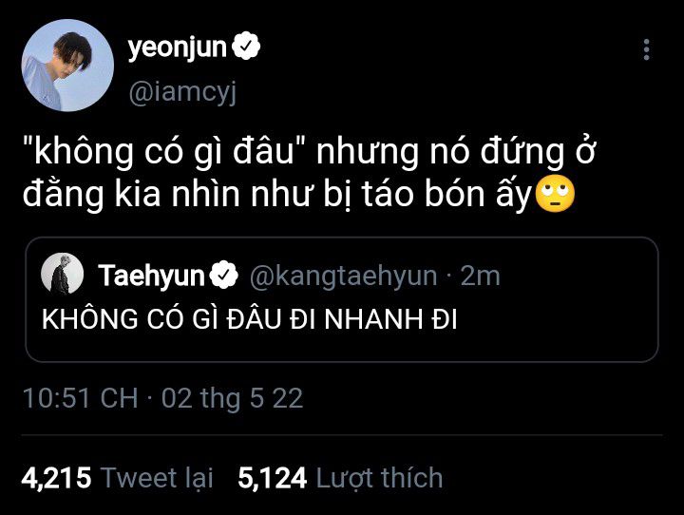Click the quoted tweet's 2m timestamp
Screen dimensions: 684x515
pos(480,277)
